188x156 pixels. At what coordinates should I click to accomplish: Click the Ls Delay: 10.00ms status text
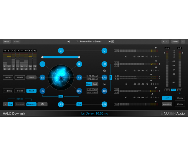(94, 113)
